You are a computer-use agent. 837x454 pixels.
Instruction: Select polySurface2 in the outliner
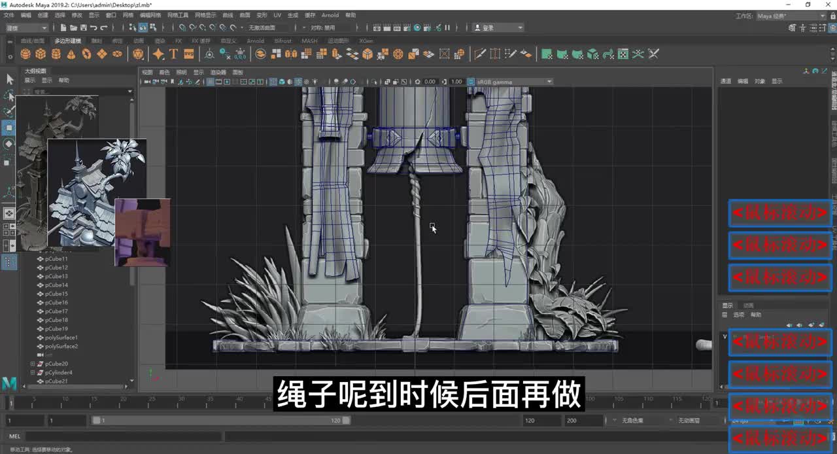pyautogui.click(x=61, y=346)
